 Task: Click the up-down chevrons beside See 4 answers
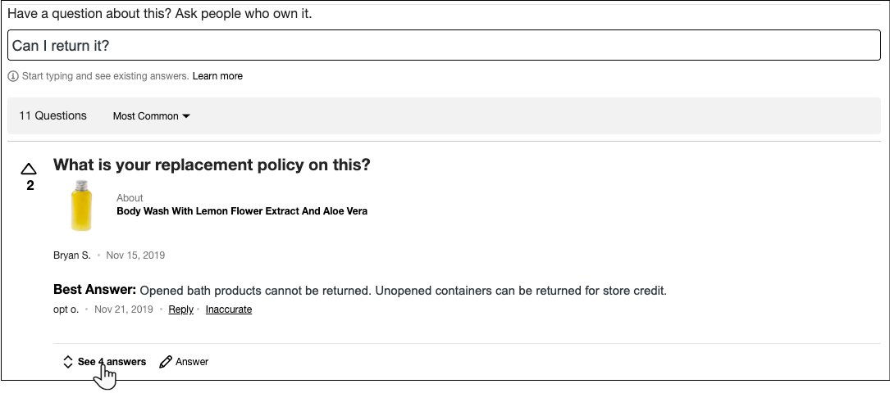click(68, 362)
